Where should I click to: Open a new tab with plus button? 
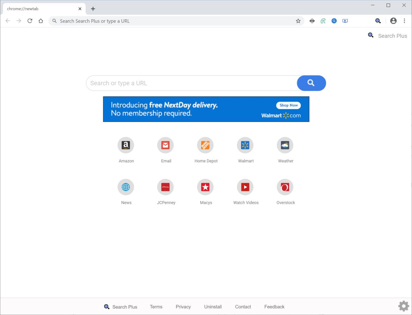93,9
